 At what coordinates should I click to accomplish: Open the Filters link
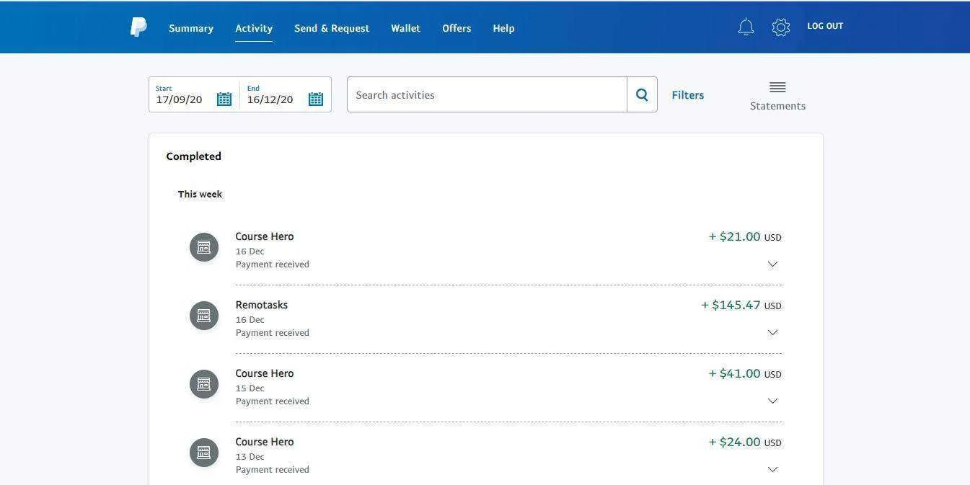coord(687,95)
